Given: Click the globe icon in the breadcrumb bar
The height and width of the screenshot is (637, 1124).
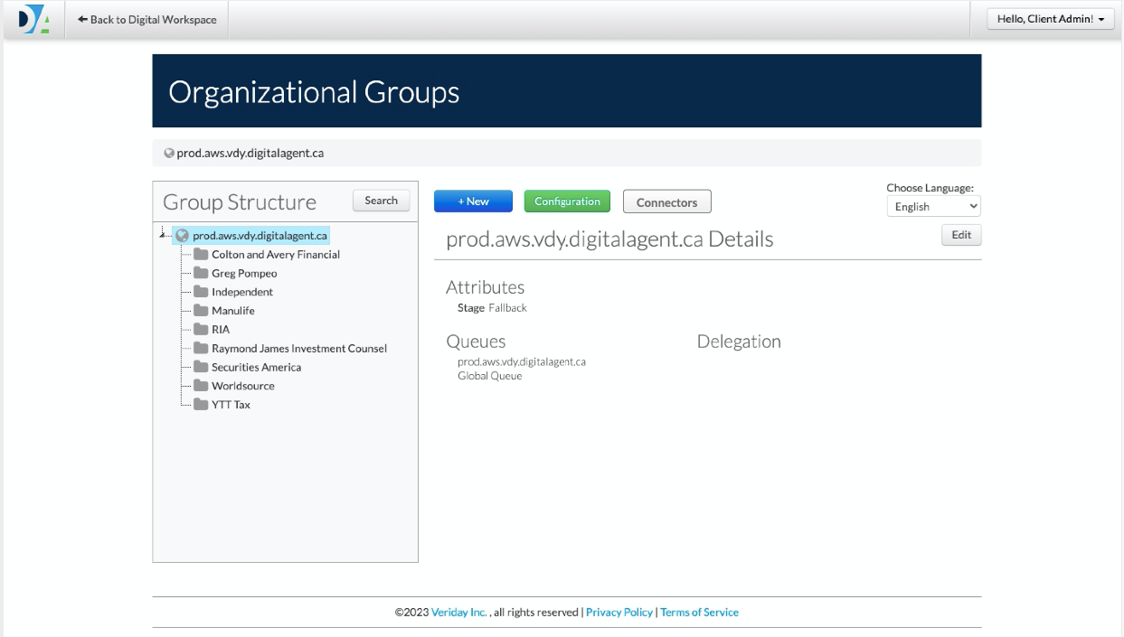Looking at the screenshot, I should [x=169, y=154].
